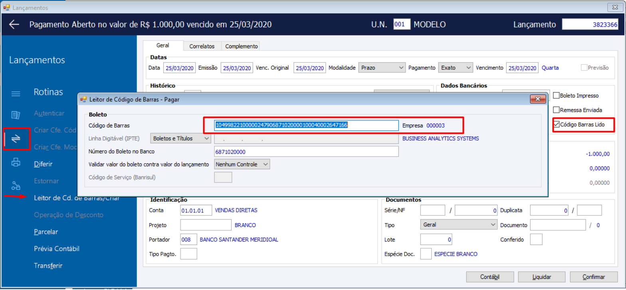Switch to the Correlatos tab
The height and width of the screenshot is (290, 626).
[202, 46]
